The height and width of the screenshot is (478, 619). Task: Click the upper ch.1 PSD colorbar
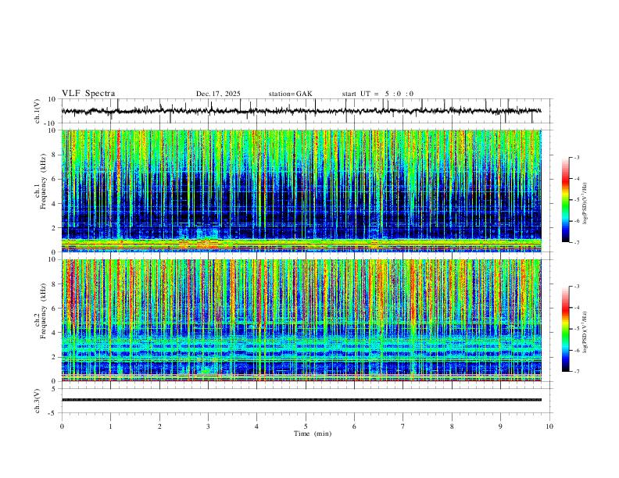tap(566, 200)
